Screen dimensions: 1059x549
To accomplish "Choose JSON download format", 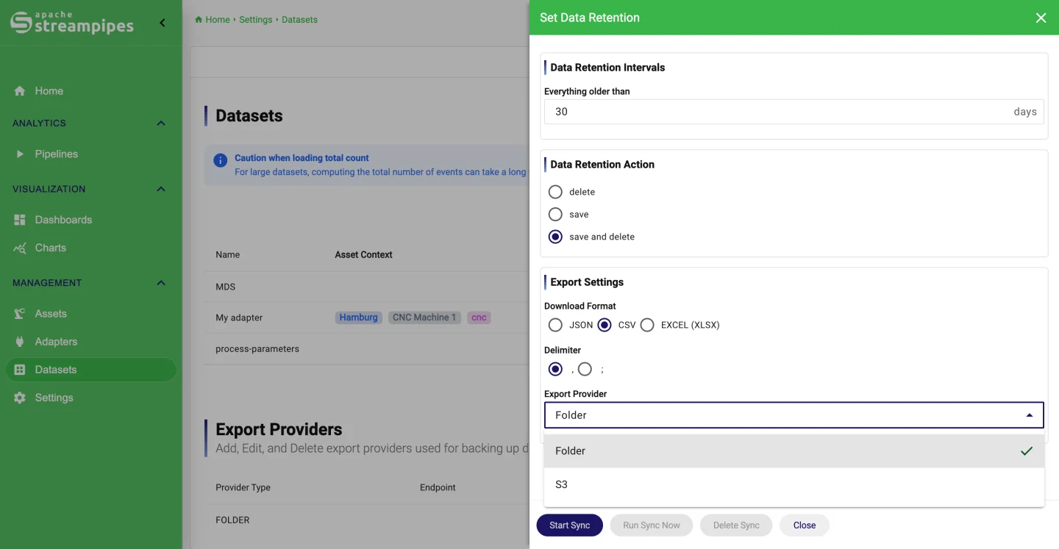I will coord(555,325).
